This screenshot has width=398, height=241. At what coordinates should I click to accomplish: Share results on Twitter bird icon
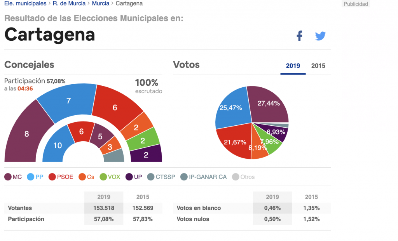(320, 36)
